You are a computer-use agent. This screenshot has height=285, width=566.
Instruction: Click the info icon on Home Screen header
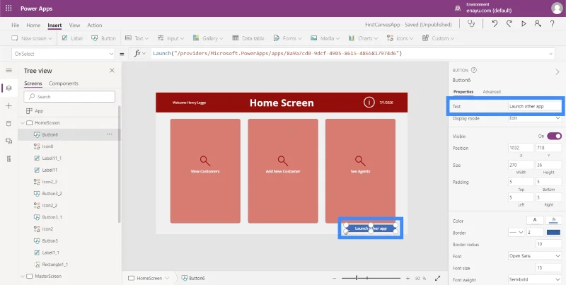tap(369, 103)
